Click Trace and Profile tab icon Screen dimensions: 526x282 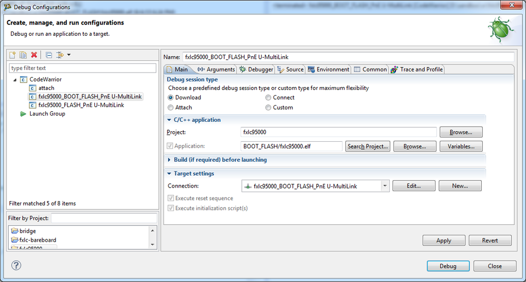394,69
